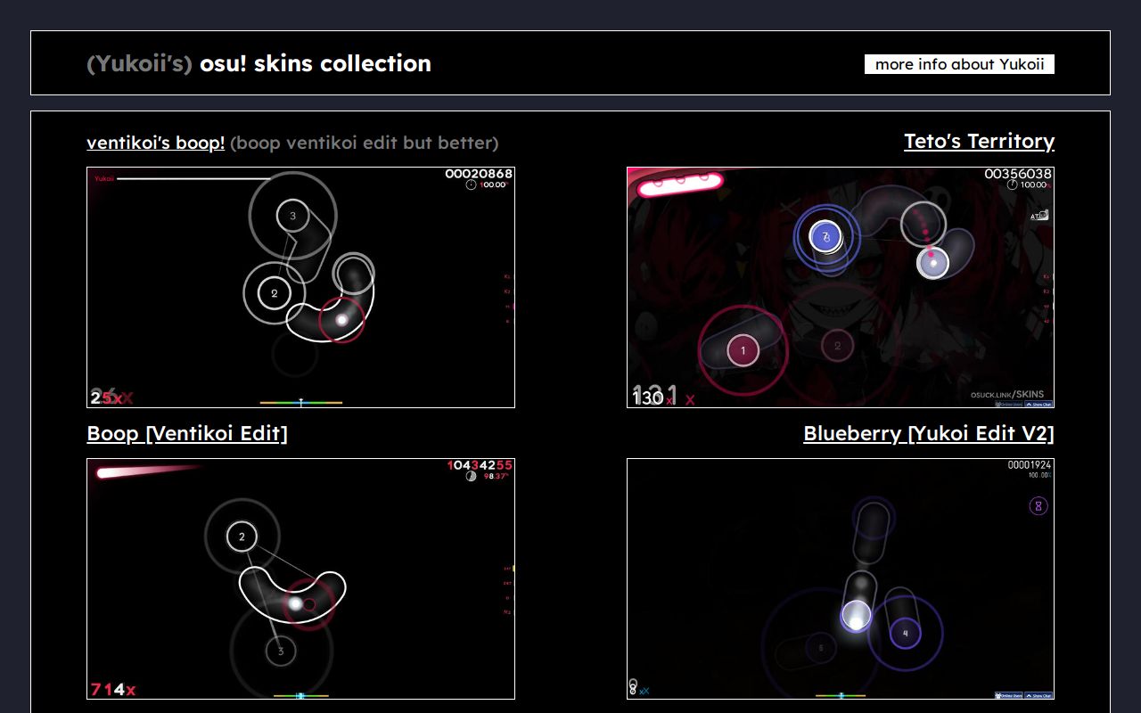Screen dimensions: 1141x713
Task: Click the 'osu! skins collection' page heading
Action: click(x=315, y=63)
